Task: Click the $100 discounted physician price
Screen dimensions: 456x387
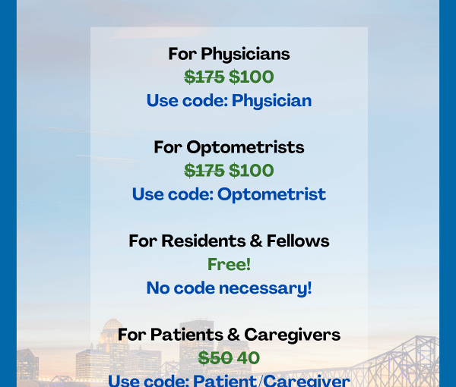Action: click(252, 77)
